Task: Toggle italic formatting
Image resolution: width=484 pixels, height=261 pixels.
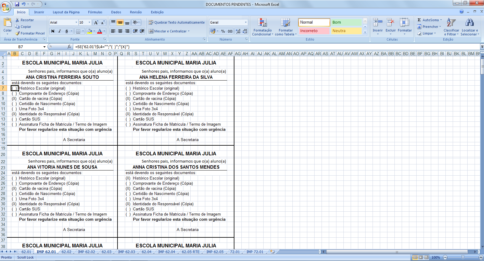Action: pyautogui.click(x=60, y=31)
